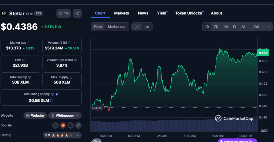The width and height of the screenshot is (274, 142).
Task: Toggle LOG scale on chart
Action: [256, 27]
